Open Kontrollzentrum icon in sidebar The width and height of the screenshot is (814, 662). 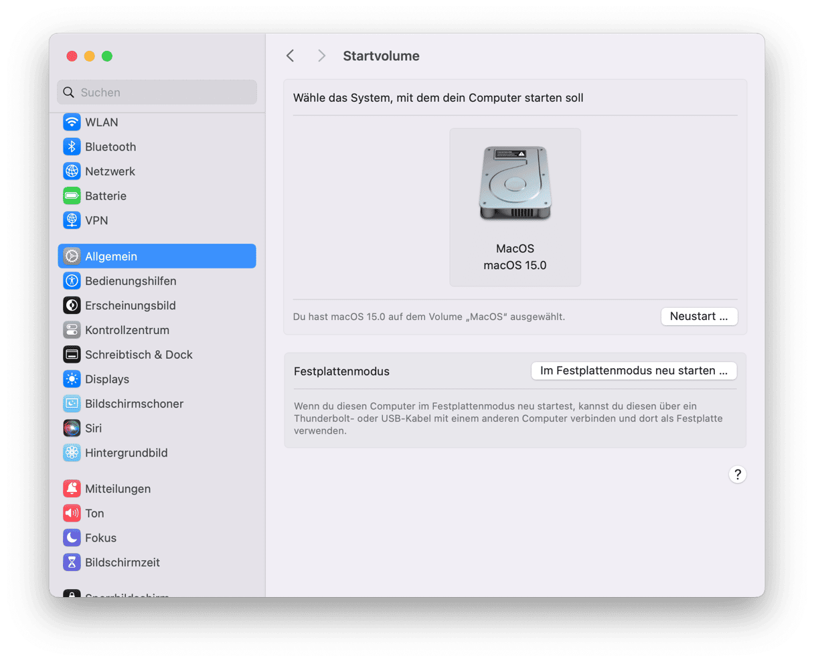72,330
